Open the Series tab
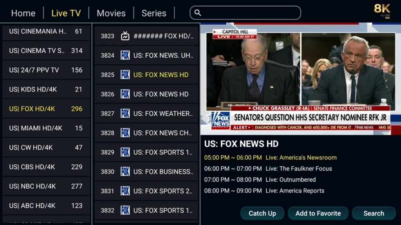 click(x=154, y=13)
